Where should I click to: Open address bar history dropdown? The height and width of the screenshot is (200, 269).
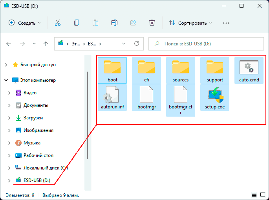click(x=124, y=44)
